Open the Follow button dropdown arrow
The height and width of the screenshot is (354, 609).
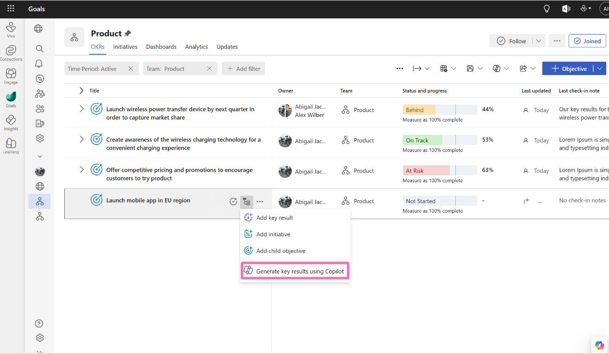[539, 41]
